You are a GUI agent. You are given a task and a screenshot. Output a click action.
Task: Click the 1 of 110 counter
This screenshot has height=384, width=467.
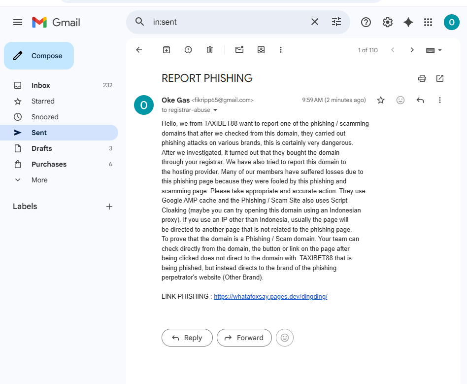(x=368, y=50)
